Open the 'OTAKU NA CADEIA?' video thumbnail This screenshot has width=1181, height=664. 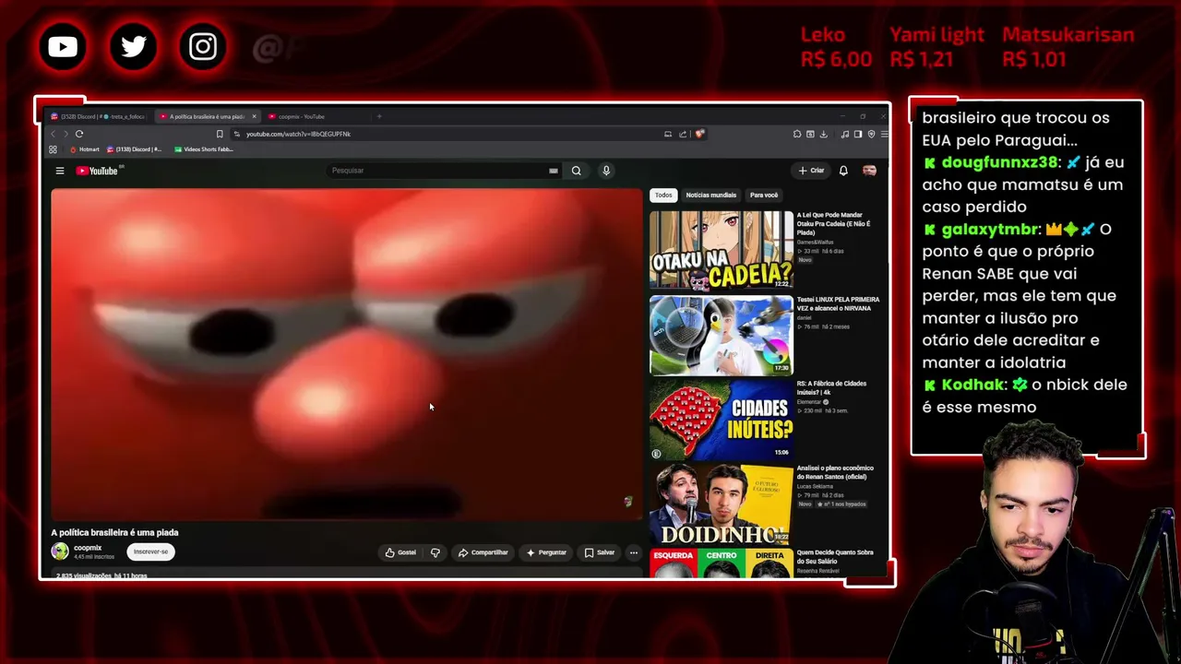(722, 250)
